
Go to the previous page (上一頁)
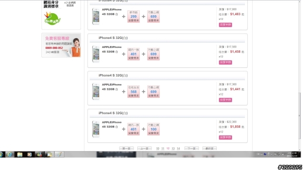144,149
